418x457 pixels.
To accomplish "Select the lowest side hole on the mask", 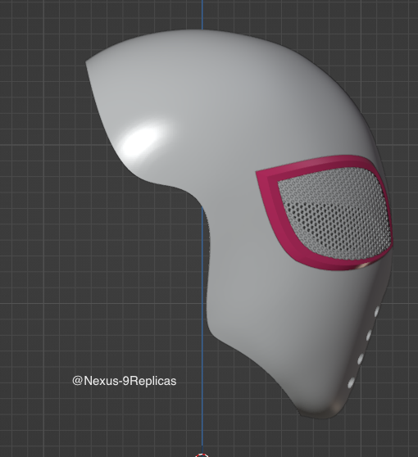I will [351, 382].
